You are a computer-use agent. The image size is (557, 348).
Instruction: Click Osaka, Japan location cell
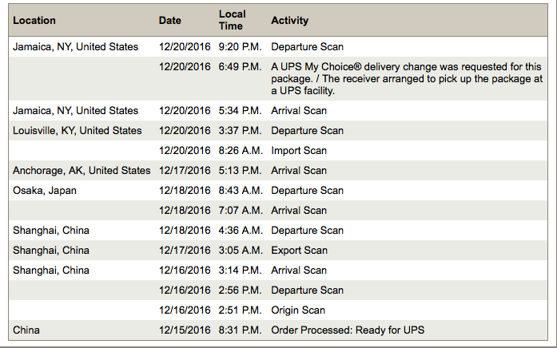pyautogui.click(x=45, y=191)
